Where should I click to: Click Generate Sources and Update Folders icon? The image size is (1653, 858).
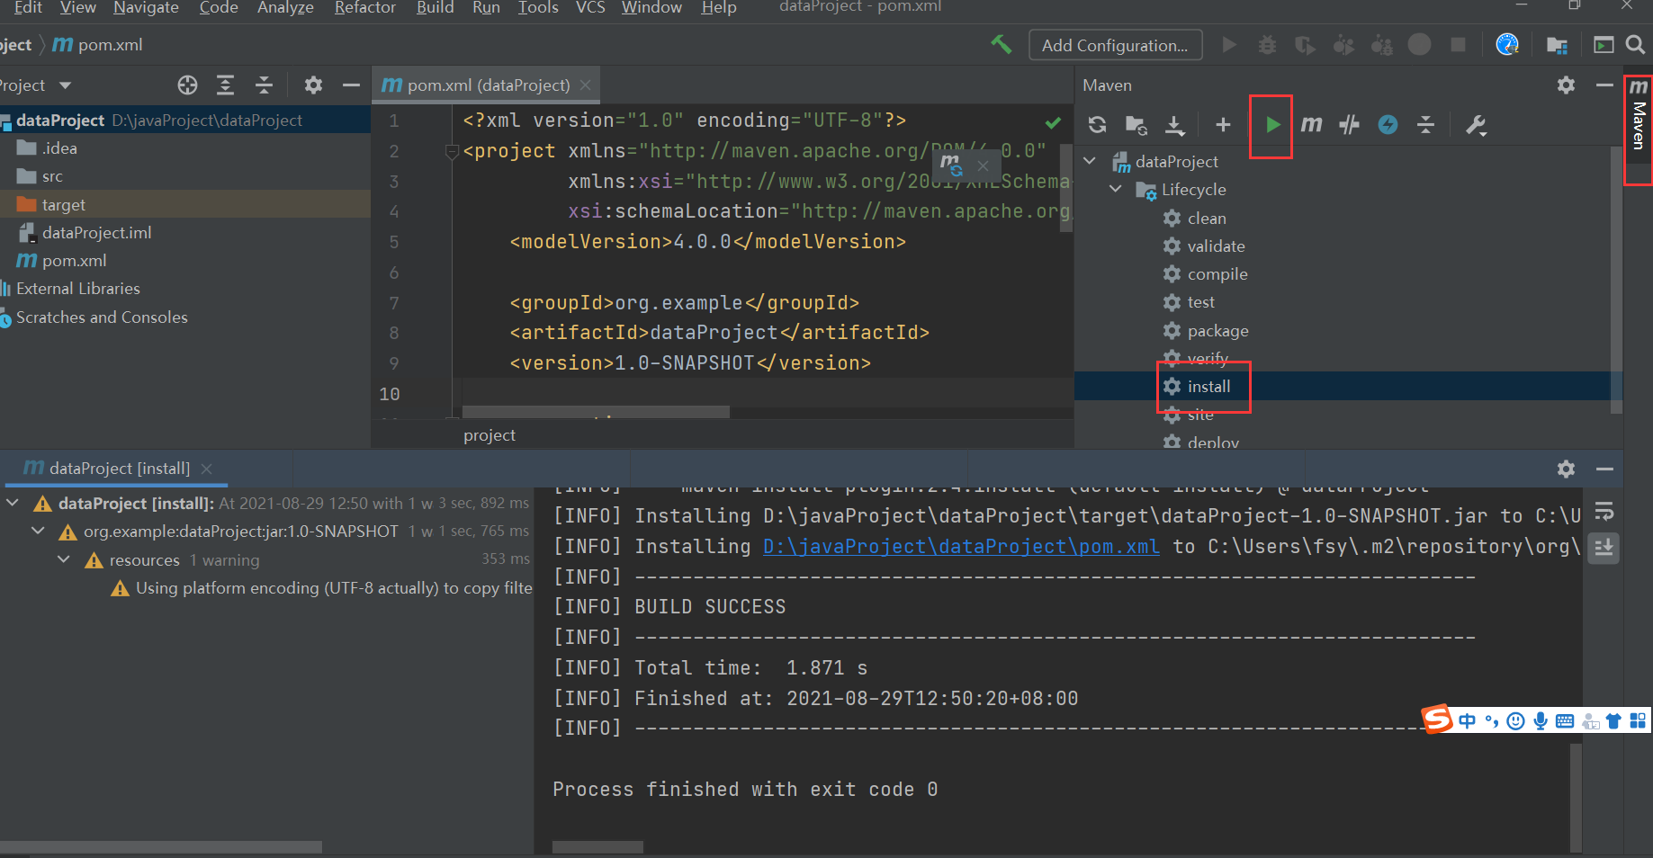1136,125
